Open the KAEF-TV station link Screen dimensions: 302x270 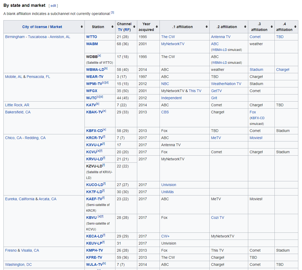[94, 199]
